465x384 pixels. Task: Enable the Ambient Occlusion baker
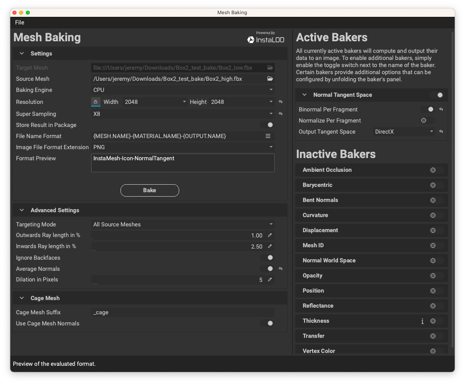pyautogui.click(x=434, y=170)
